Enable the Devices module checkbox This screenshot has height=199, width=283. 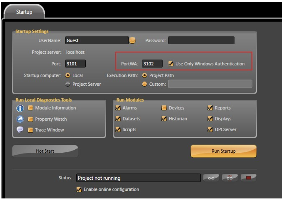(x=164, y=108)
